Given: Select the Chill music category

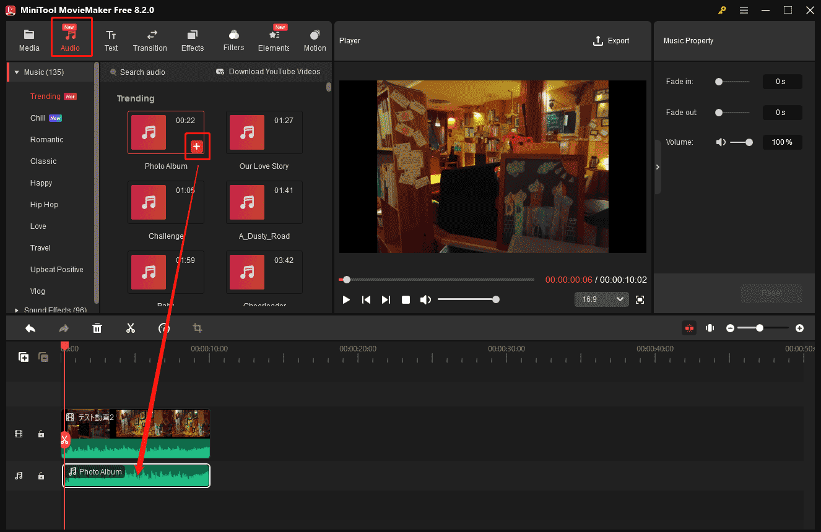Looking at the screenshot, I should (x=38, y=118).
